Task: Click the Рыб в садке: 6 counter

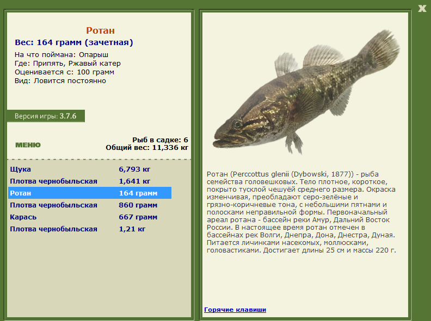Action: pyautogui.click(x=160, y=140)
